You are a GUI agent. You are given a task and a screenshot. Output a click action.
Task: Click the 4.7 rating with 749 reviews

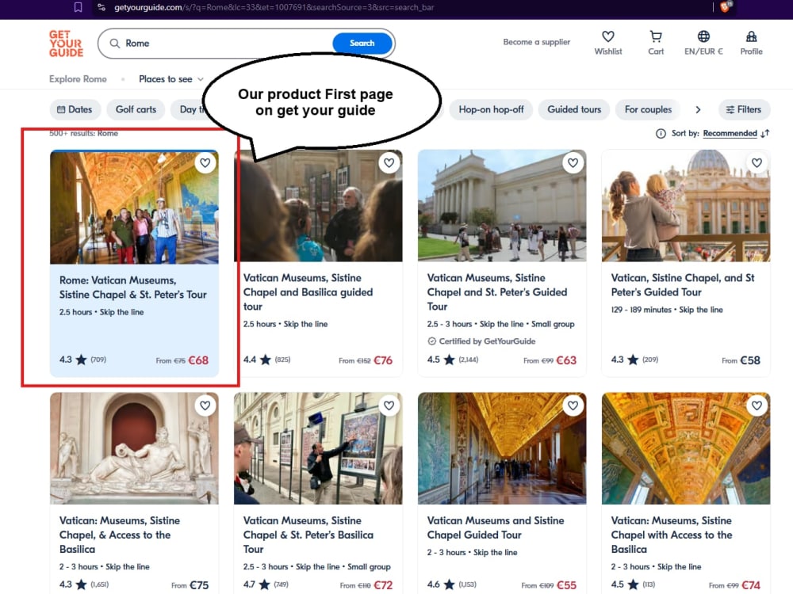(266, 584)
